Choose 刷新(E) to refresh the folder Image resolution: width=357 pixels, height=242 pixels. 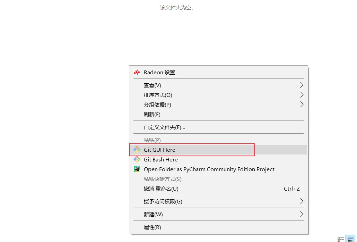click(x=152, y=114)
